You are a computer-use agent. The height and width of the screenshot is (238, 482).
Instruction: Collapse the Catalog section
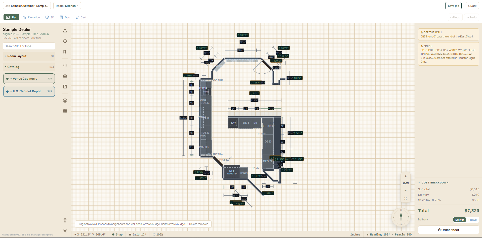[29, 67]
